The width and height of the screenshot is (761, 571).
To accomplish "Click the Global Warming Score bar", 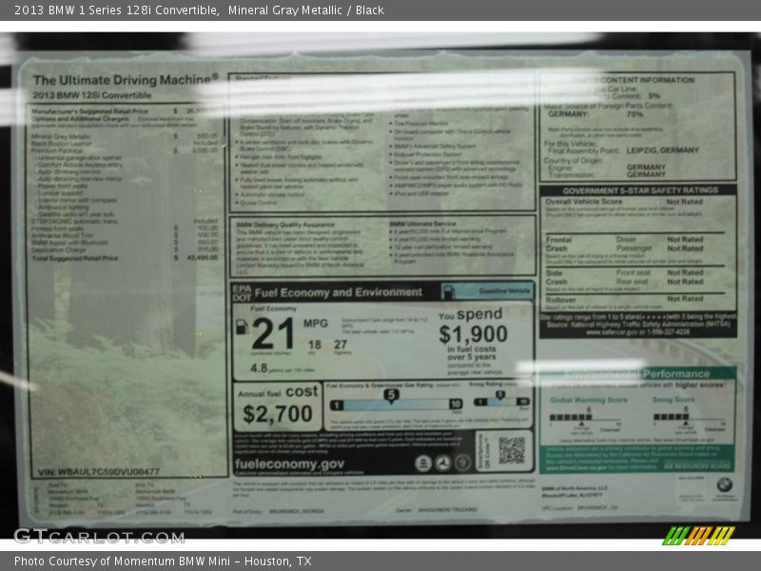I will tap(585, 417).
